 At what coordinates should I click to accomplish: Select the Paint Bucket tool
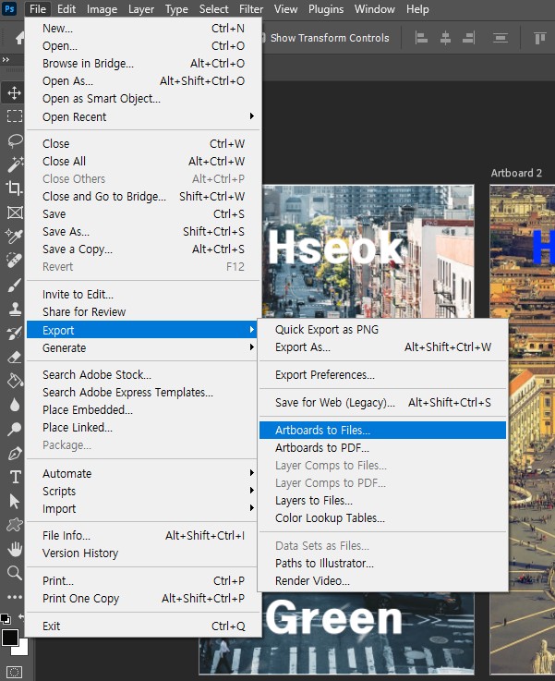(15, 381)
